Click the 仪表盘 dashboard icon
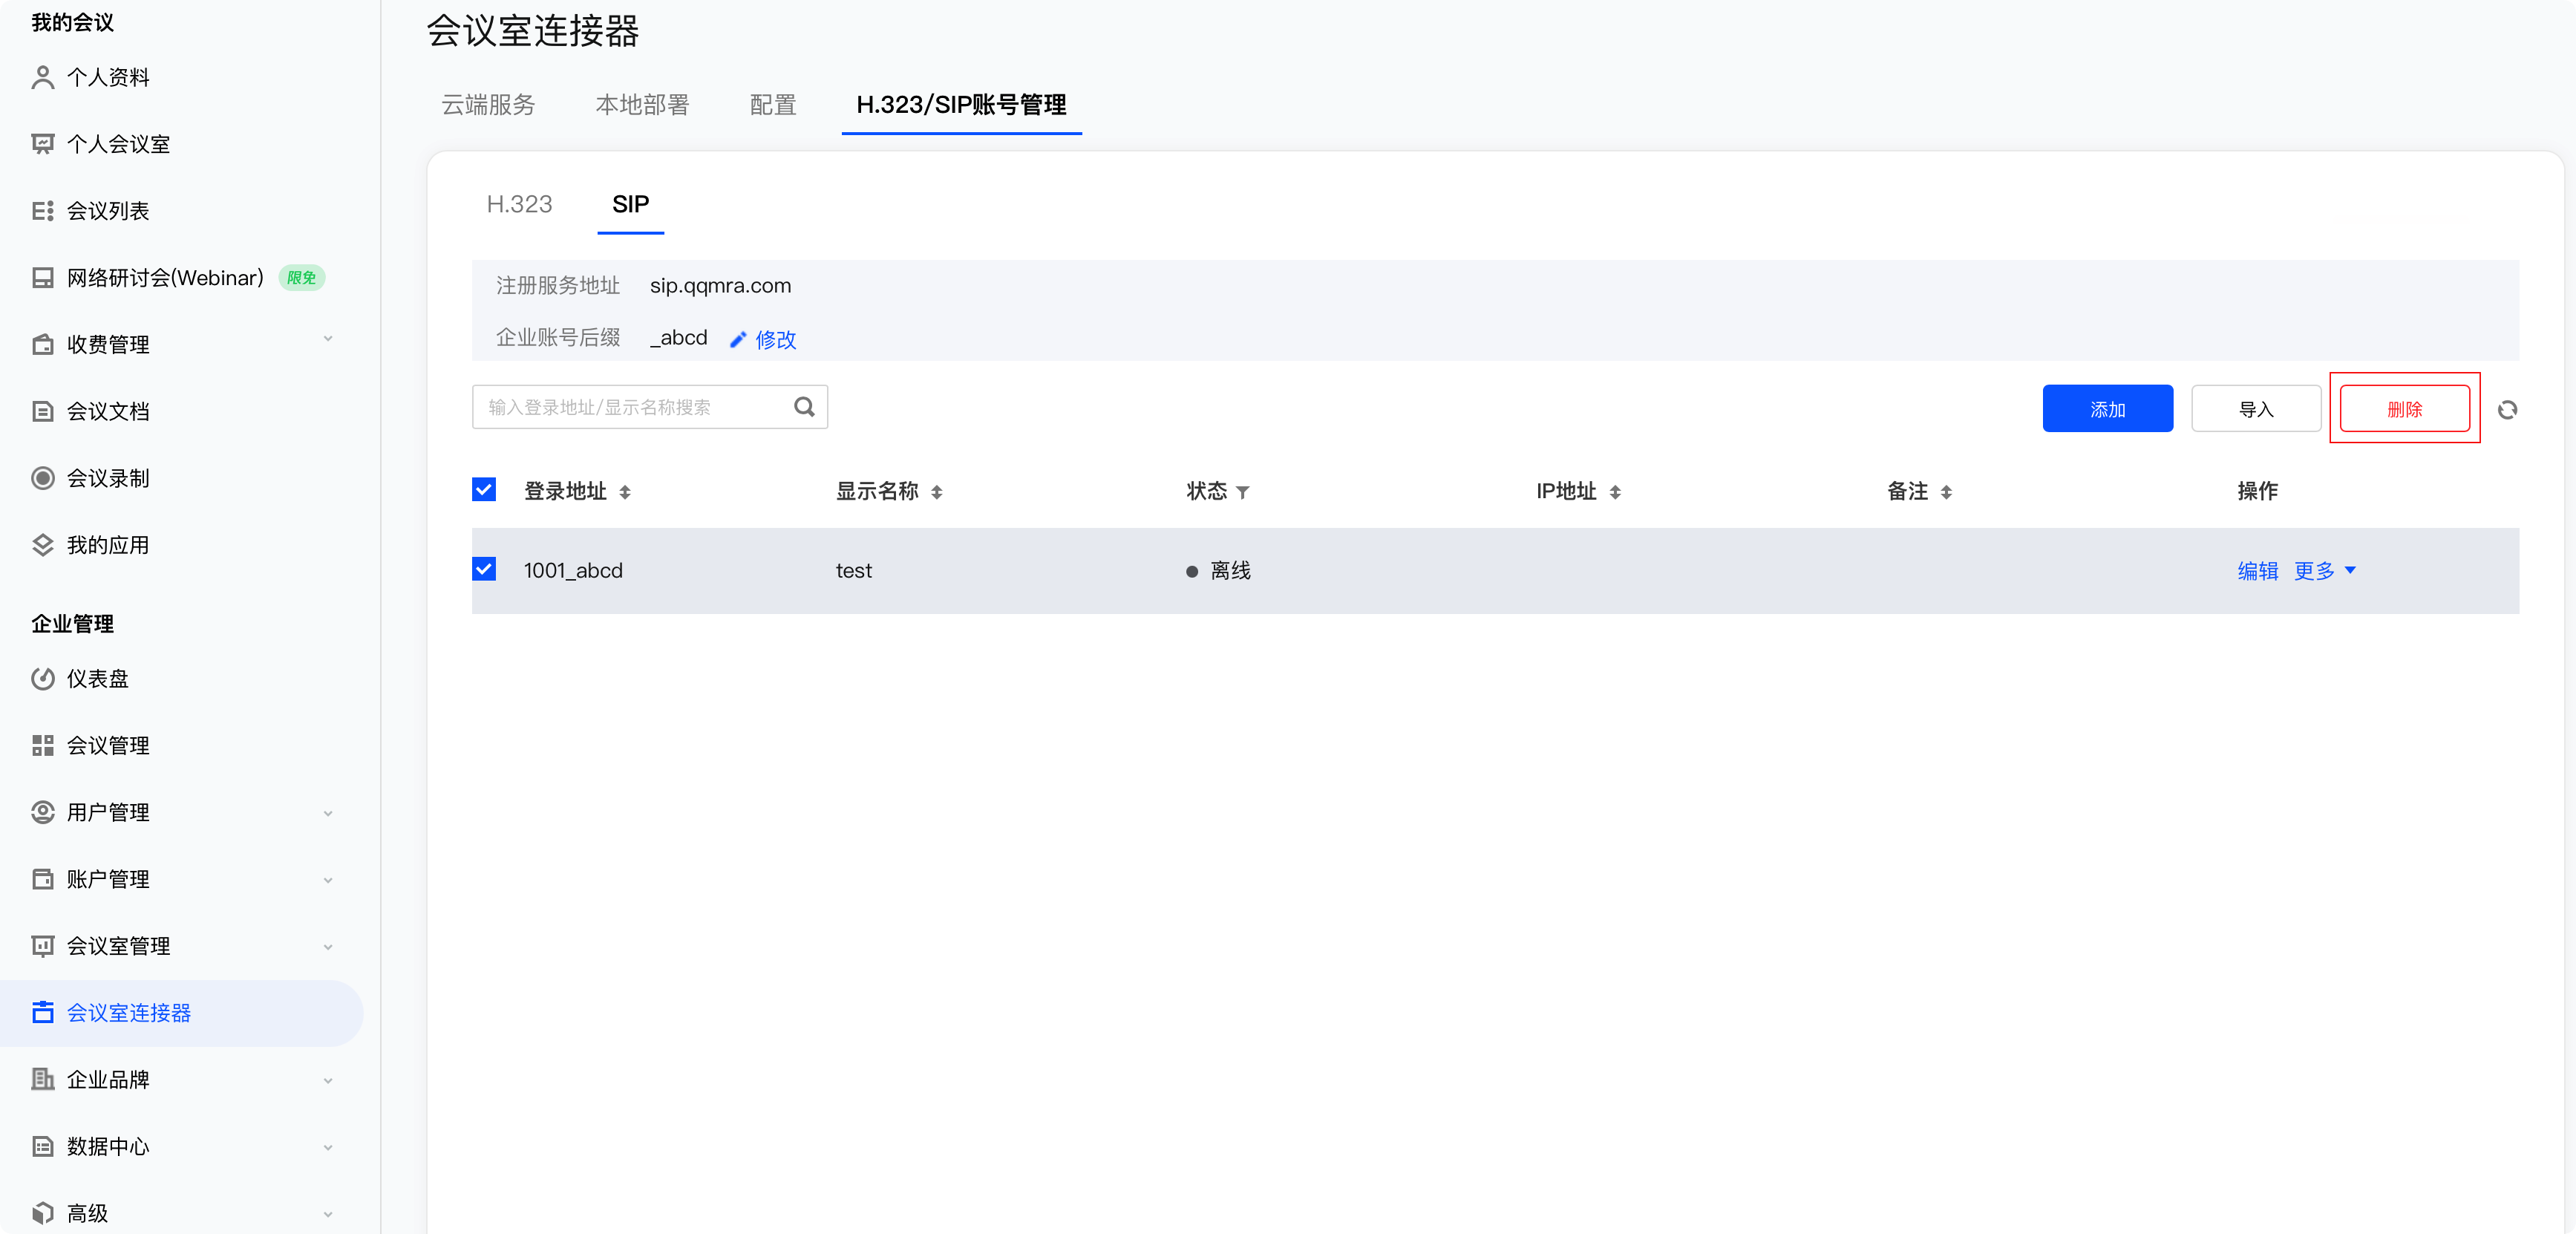 tap(42, 679)
